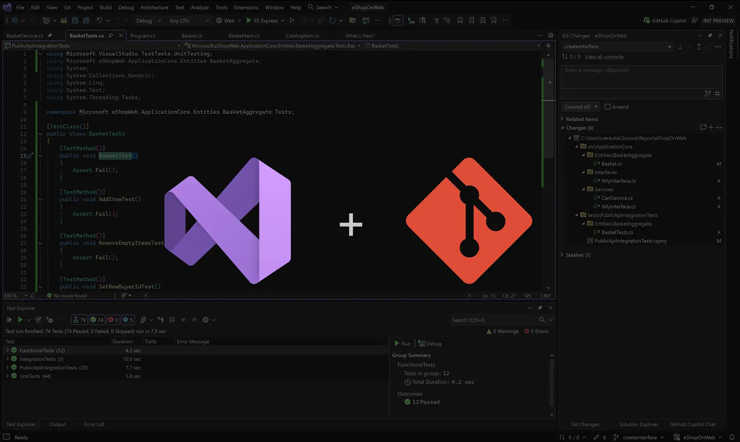Open GitHub Copilot Chat

click(692, 424)
